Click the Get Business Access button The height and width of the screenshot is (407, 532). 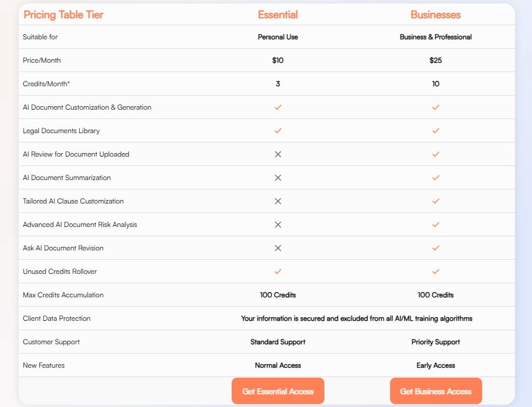tap(435, 391)
